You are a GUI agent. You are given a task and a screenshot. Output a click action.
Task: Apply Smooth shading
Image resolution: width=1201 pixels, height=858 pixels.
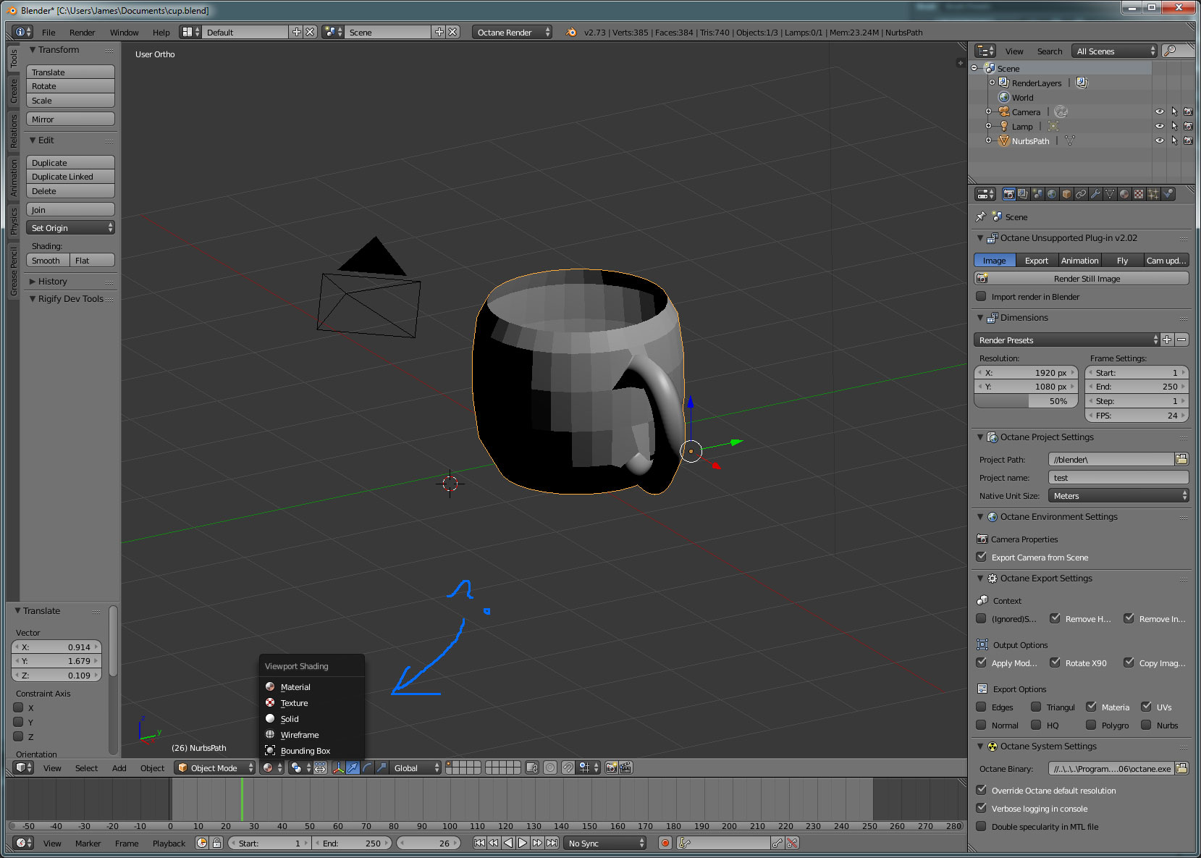coord(48,261)
